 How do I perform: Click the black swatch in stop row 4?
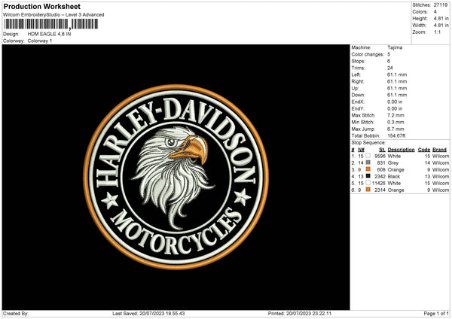[x=368, y=176]
